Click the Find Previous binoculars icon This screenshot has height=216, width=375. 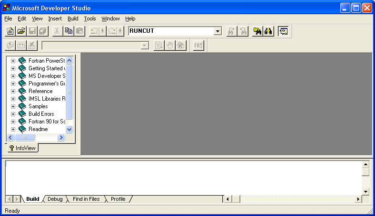(243, 31)
